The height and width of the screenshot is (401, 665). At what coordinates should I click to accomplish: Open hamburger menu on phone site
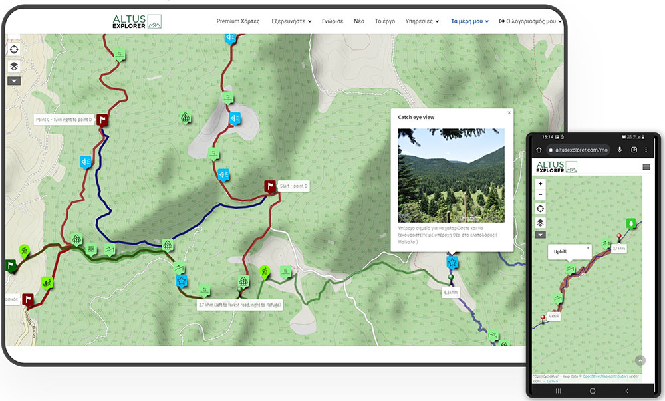tap(646, 167)
